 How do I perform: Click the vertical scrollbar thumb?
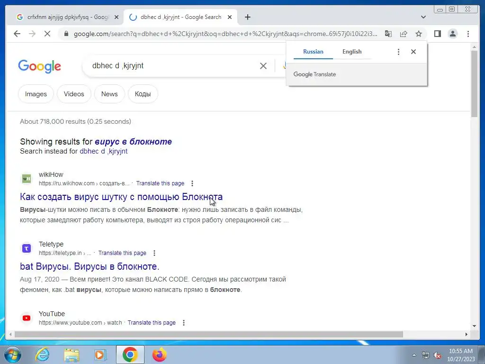click(x=474, y=83)
